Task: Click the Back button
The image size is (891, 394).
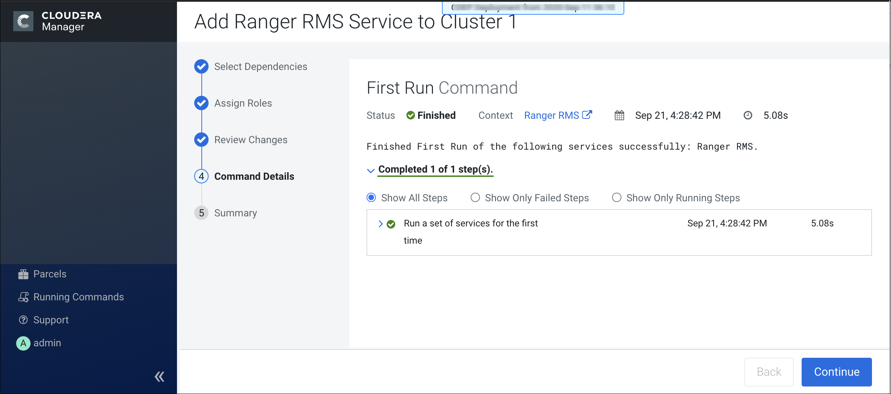Action: click(x=769, y=372)
